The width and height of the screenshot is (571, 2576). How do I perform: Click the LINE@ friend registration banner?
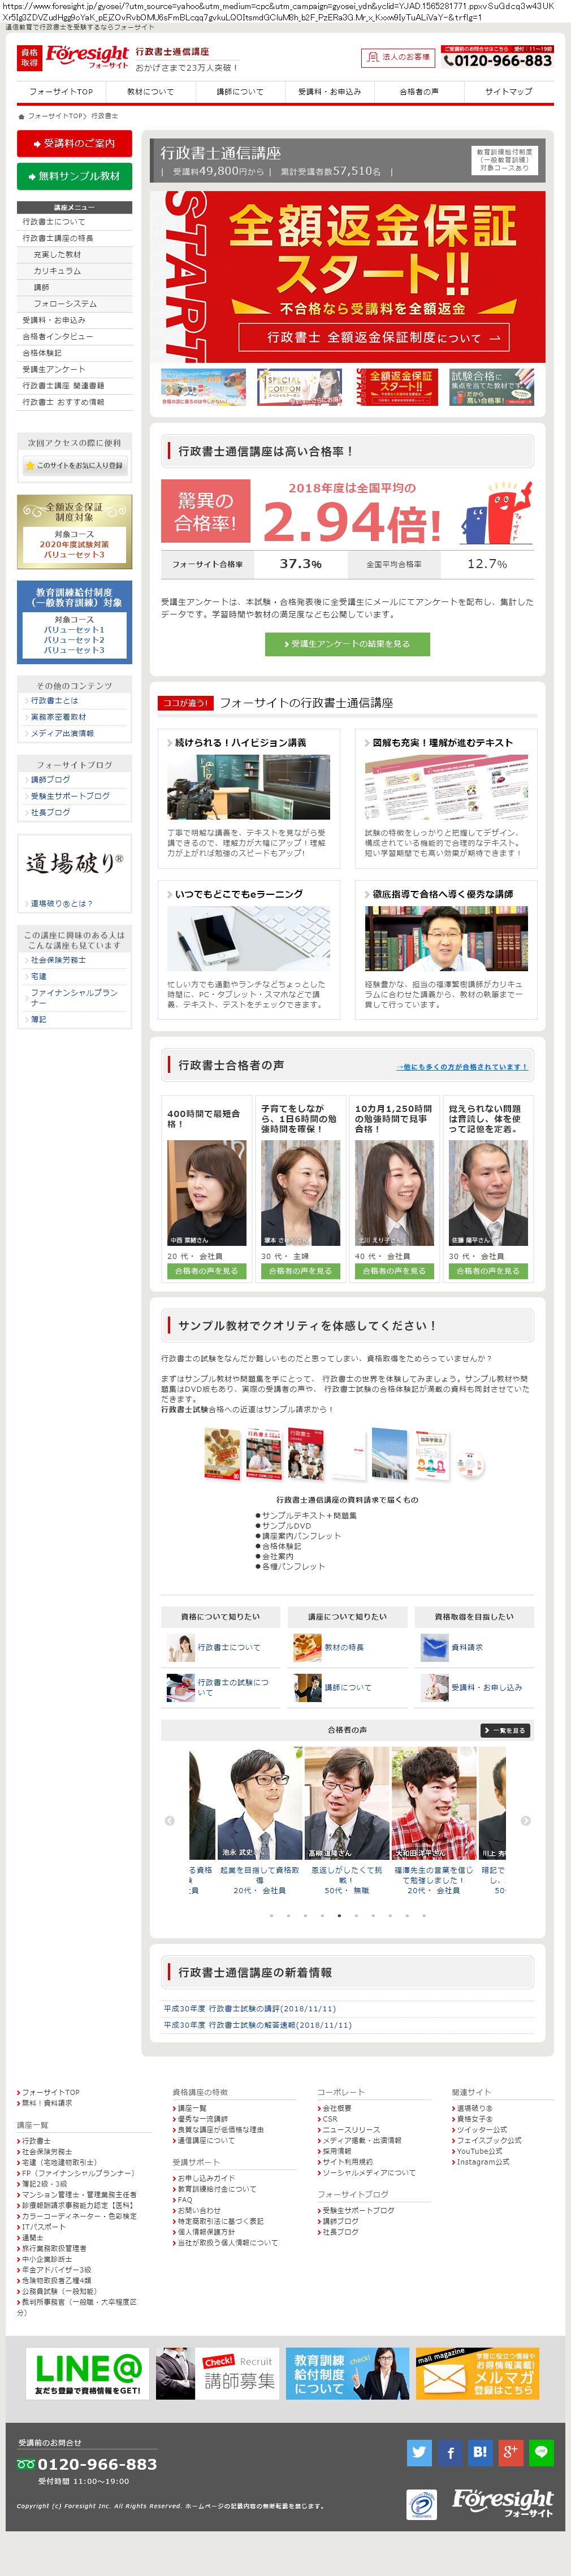87,2373
